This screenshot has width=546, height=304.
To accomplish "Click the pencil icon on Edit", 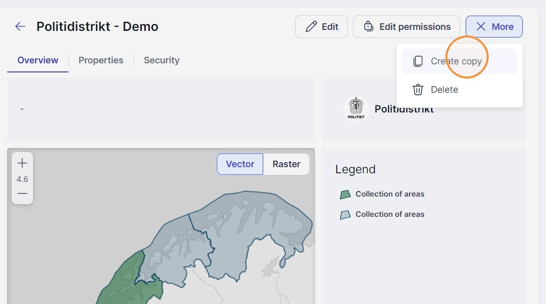I will click(x=311, y=26).
